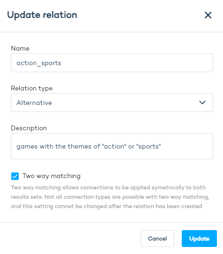Click the Relation type label
The height and width of the screenshot is (254, 223).
tap(32, 89)
